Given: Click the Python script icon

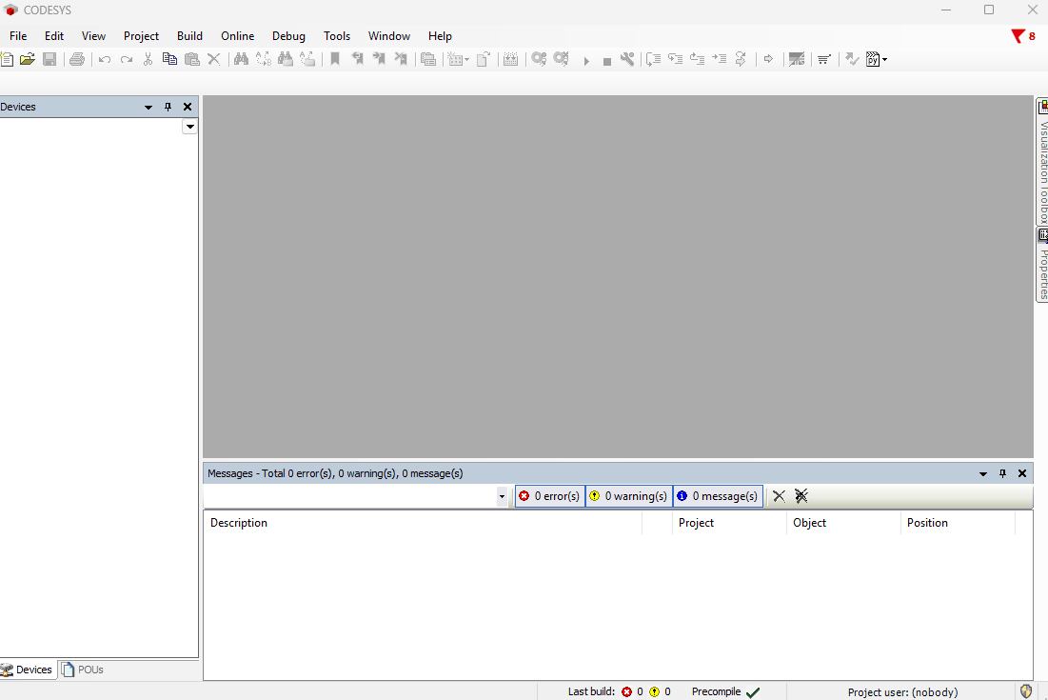Looking at the screenshot, I should click(873, 59).
